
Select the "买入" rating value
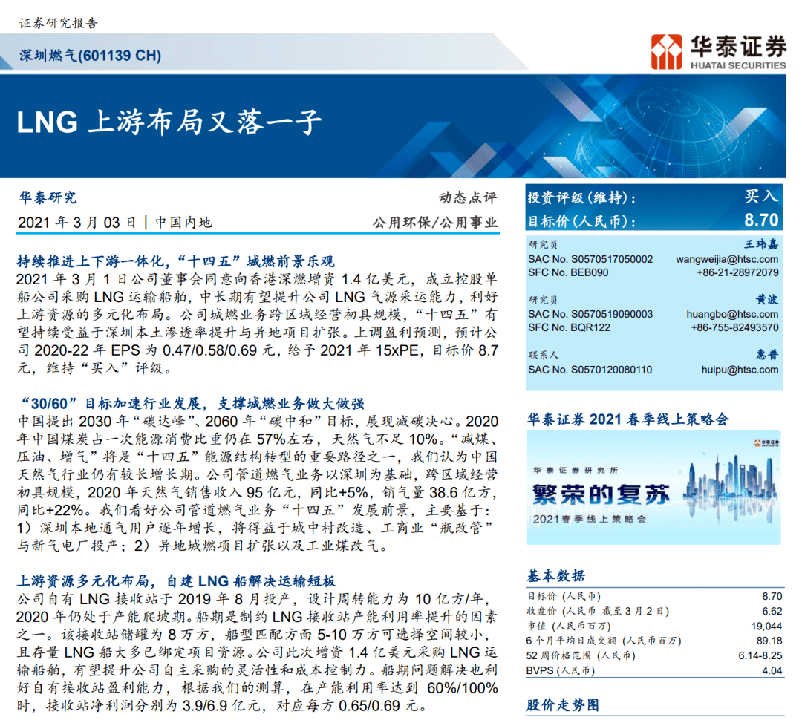coord(761,196)
